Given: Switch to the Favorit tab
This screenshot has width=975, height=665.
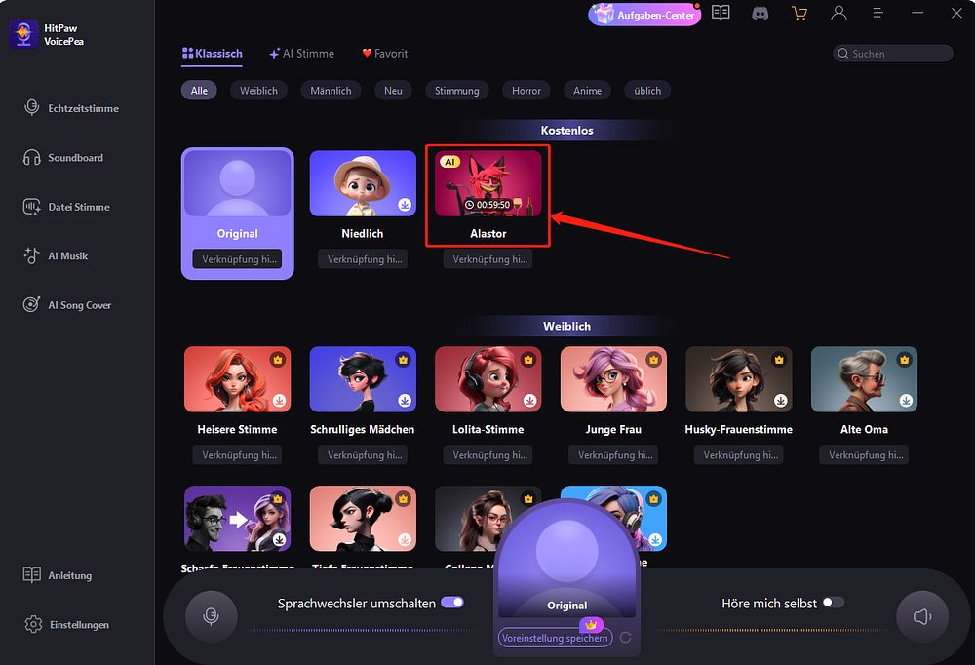Looking at the screenshot, I should click(385, 54).
